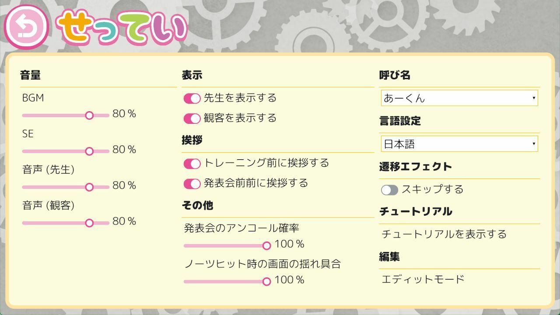
Task: Click the arrow on the 言語設定 selector
Action: coord(534,143)
